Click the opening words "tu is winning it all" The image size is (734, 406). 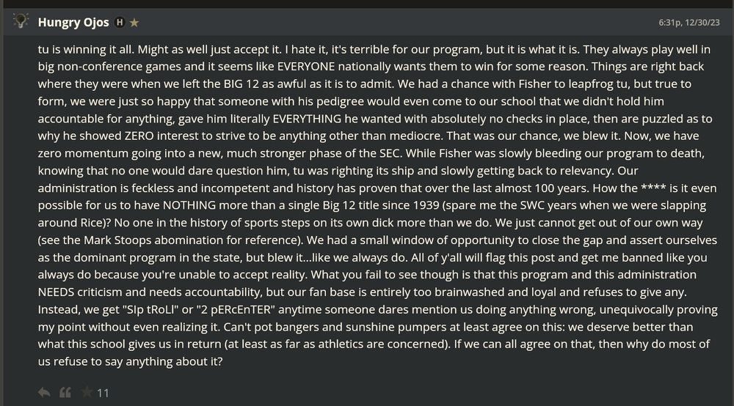86,51
